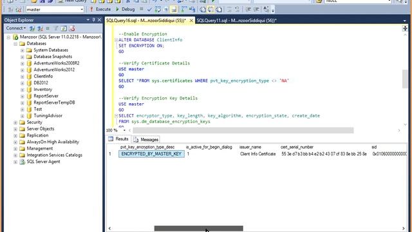Viewport: 412px width, 232px height.
Task: Switch to the Results tab
Action: (x=118, y=139)
